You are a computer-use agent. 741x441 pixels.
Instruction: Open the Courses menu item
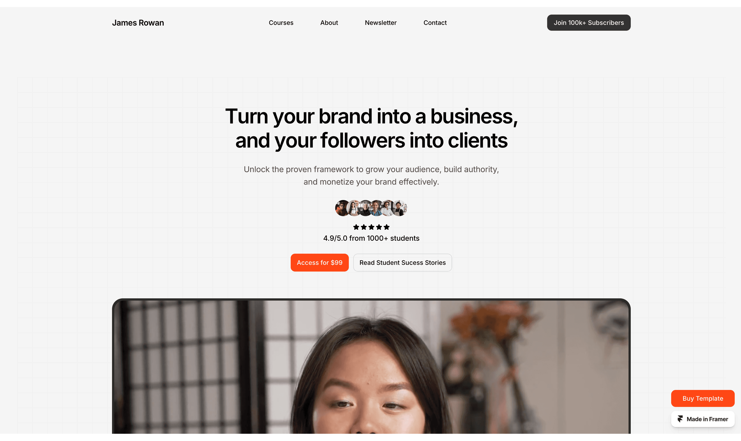click(281, 23)
